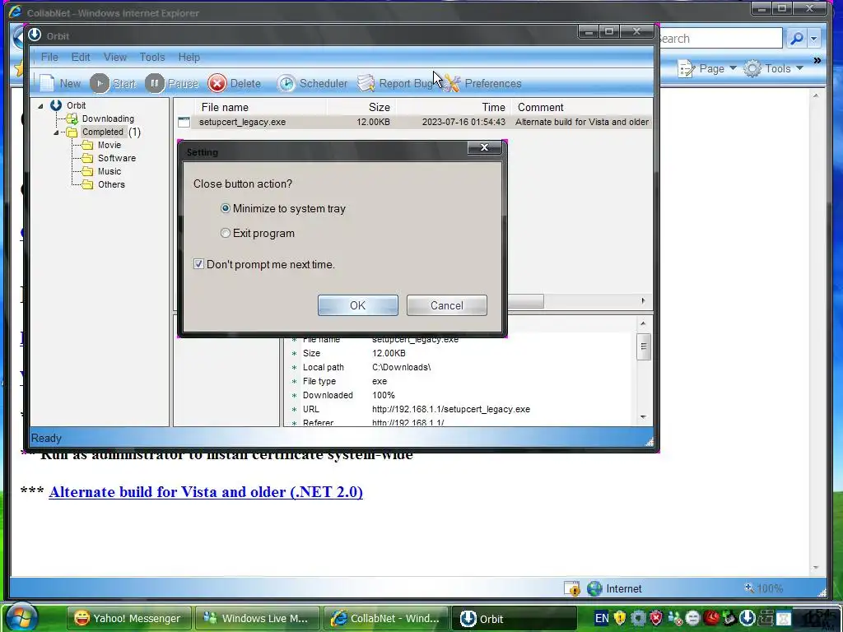
Task: Click the Orbit downloader tray icon
Action: click(748, 618)
